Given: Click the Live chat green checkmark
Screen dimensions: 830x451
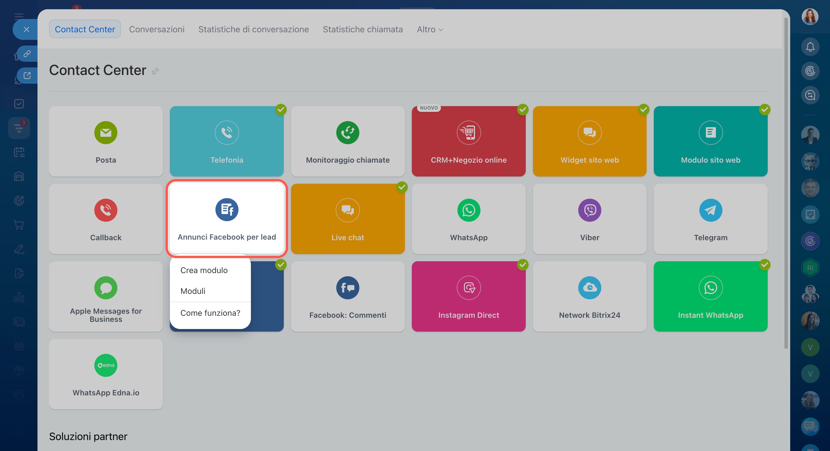Looking at the screenshot, I should [x=402, y=187].
